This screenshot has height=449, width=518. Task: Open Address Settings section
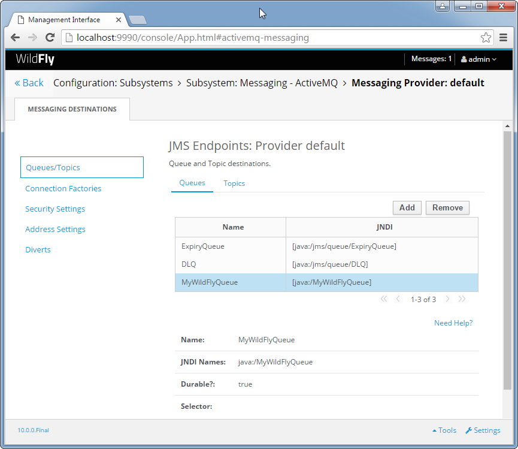[x=55, y=229]
